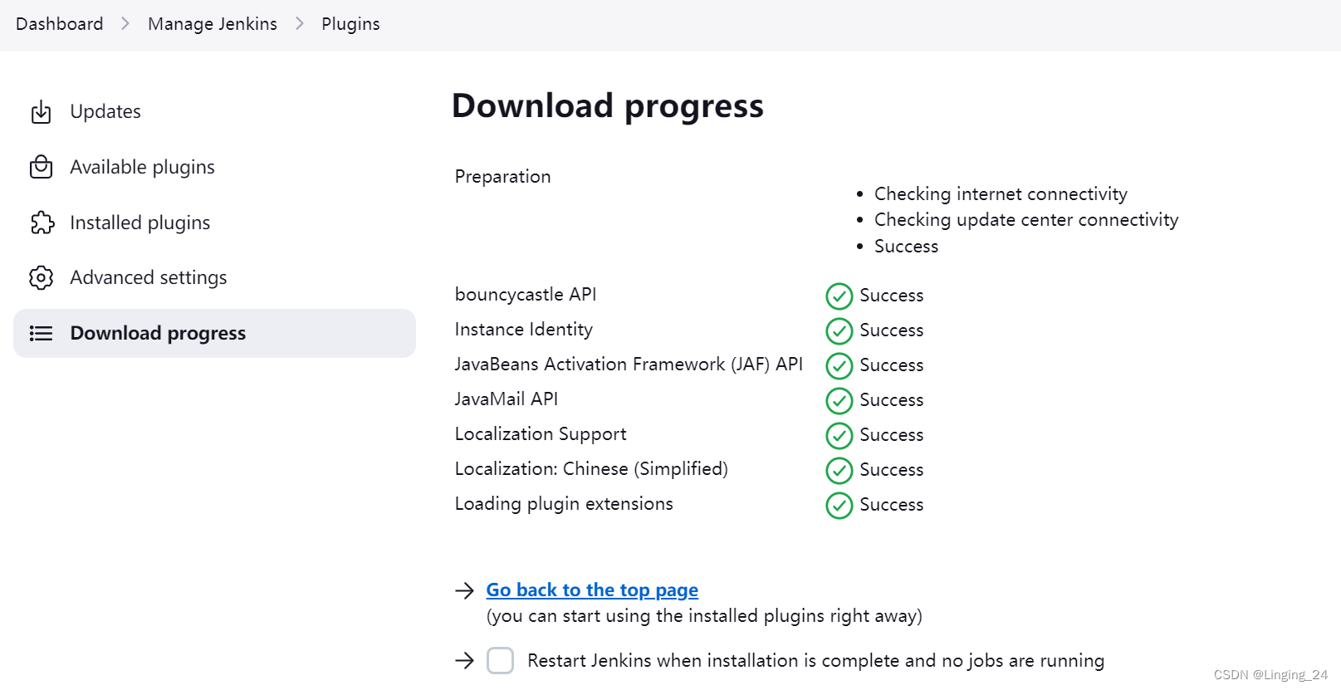Click the Updates download icon
The width and height of the screenshot is (1341, 690).
(41, 112)
